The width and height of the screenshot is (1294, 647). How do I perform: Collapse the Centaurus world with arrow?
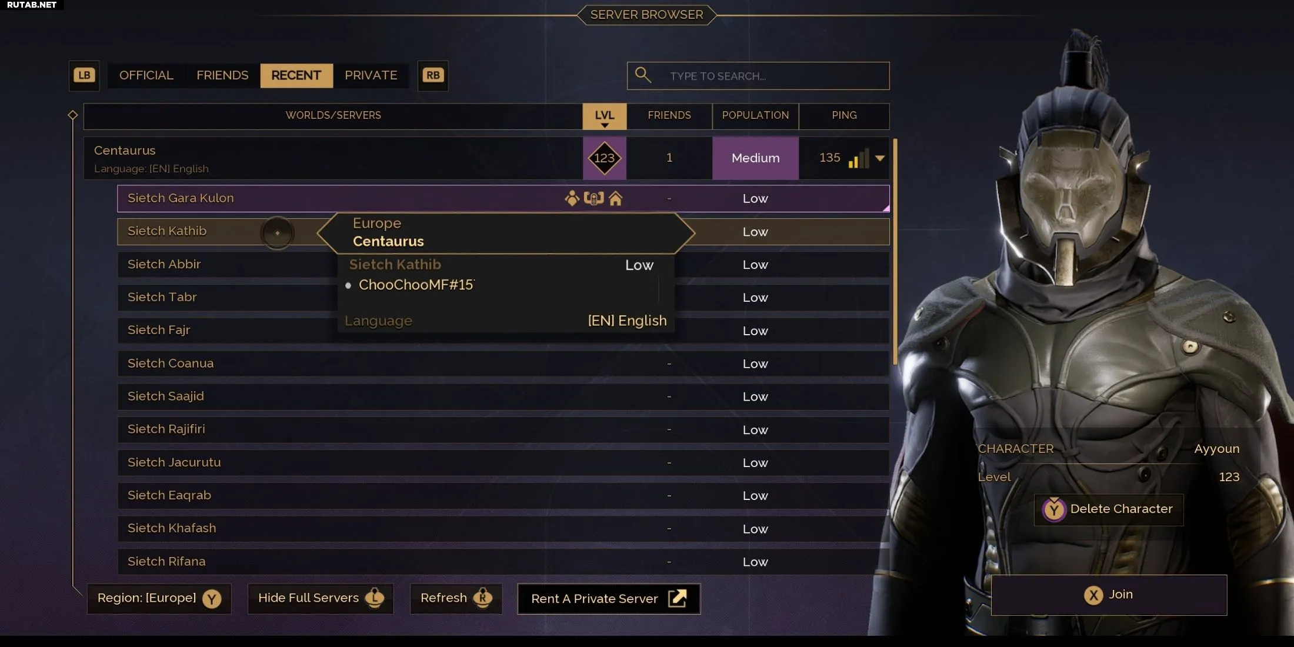tap(880, 158)
